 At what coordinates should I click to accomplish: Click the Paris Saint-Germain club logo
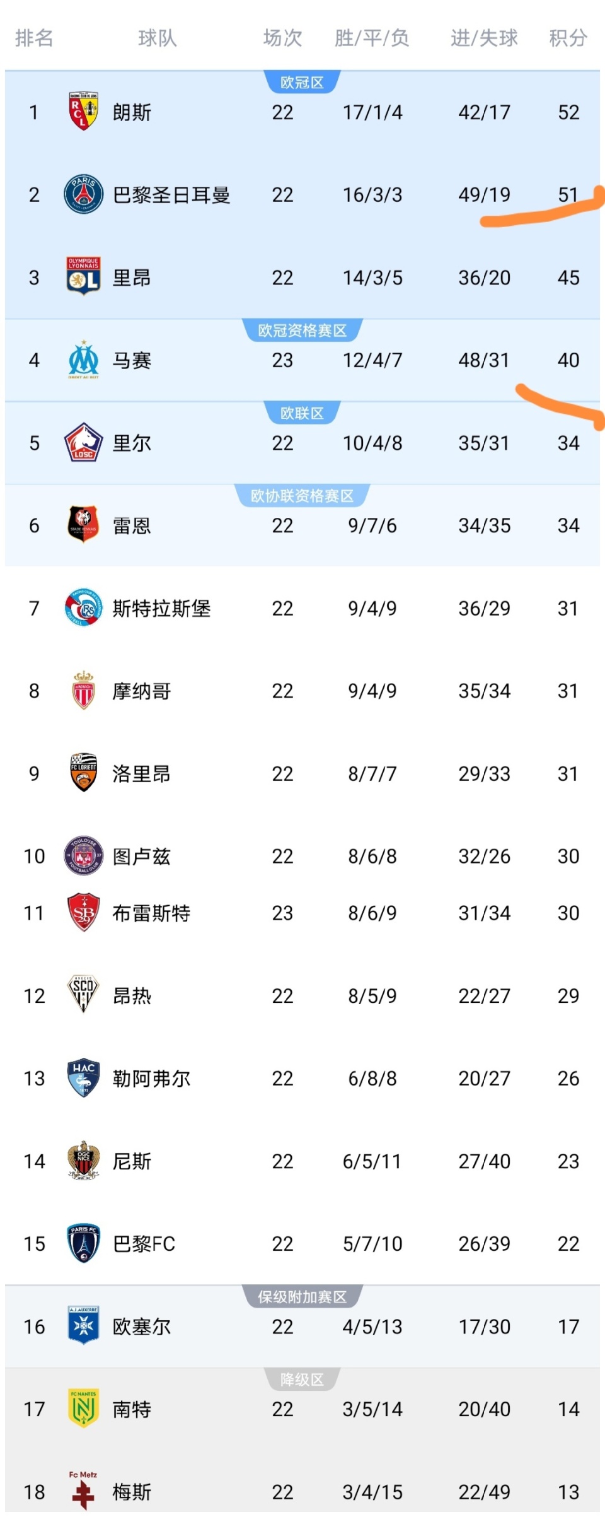point(83,194)
